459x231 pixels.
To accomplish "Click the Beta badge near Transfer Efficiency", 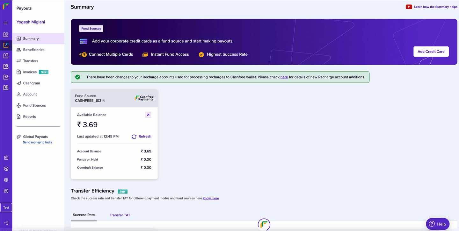I will (122, 192).
